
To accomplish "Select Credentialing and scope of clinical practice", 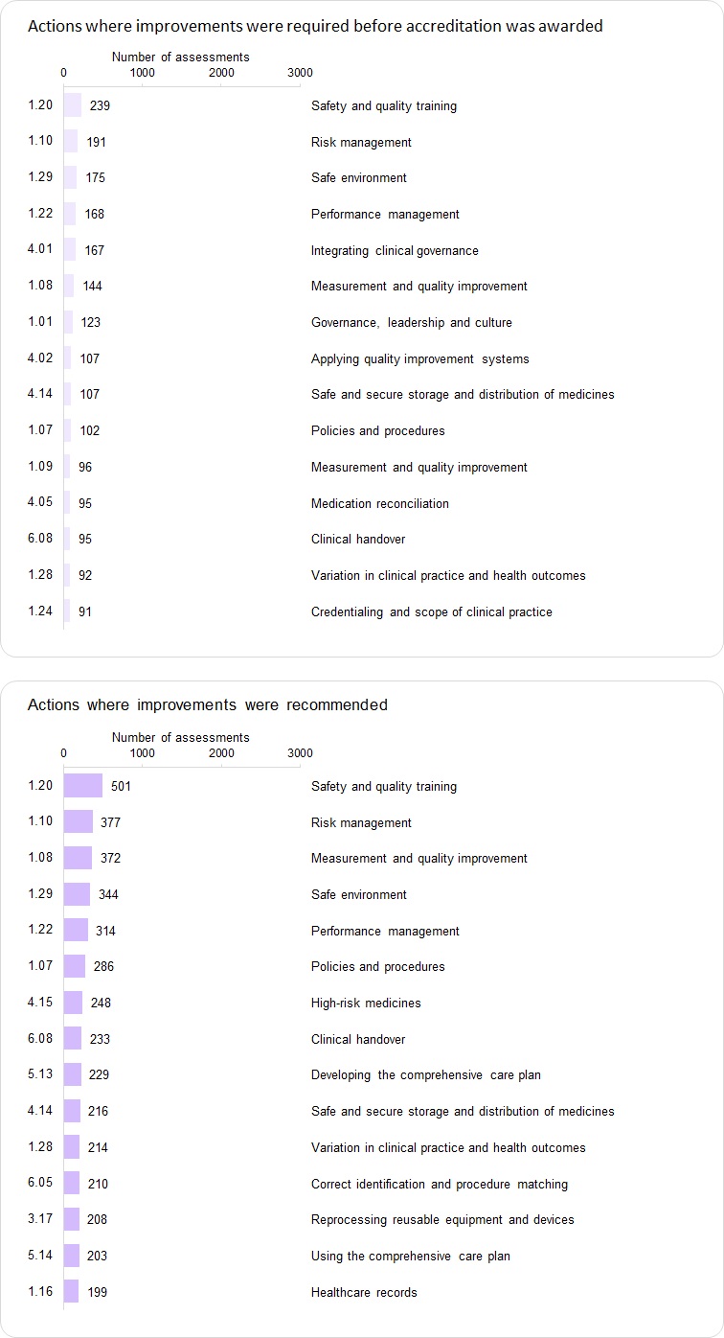I will [x=431, y=611].
